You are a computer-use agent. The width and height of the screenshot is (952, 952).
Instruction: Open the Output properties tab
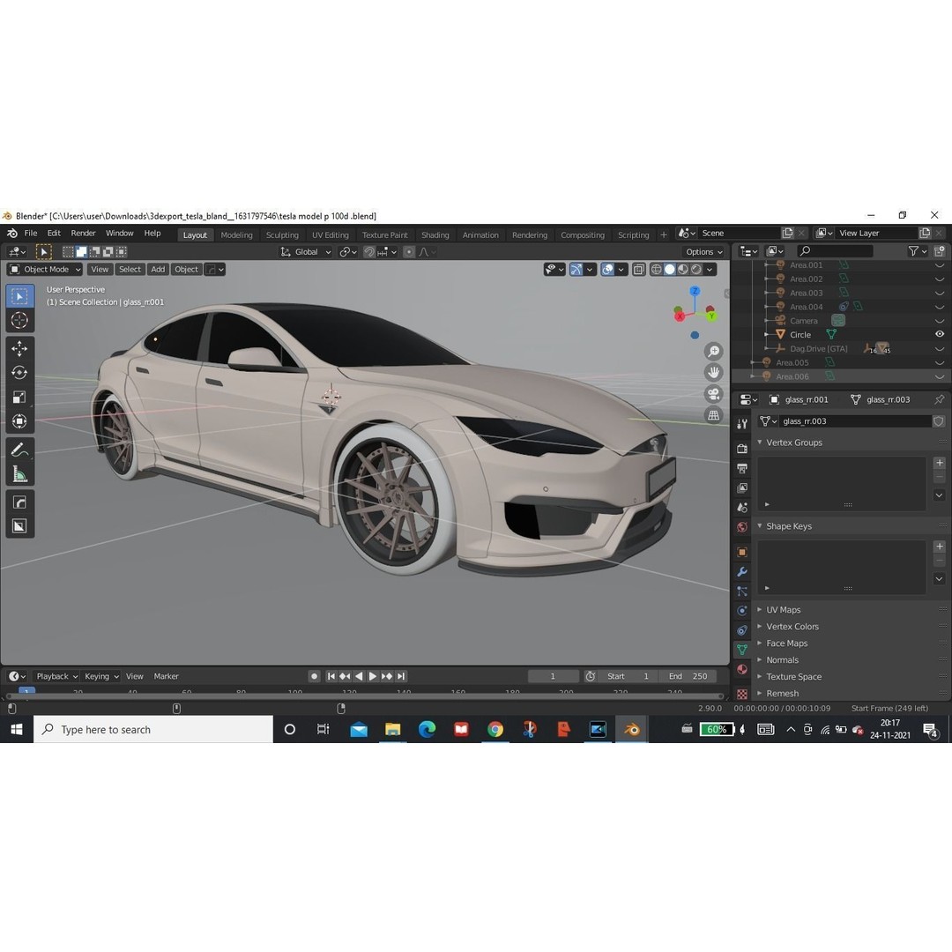[742, 468]
